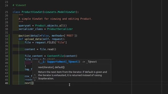The height and width of the screenshot is (94, 168).
Task: Place cursor on '# Viewset' comment
Action: pos(19,5)
